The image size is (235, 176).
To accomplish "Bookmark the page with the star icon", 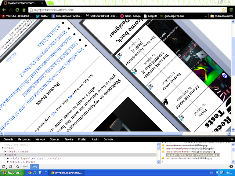I will (224, 10).
